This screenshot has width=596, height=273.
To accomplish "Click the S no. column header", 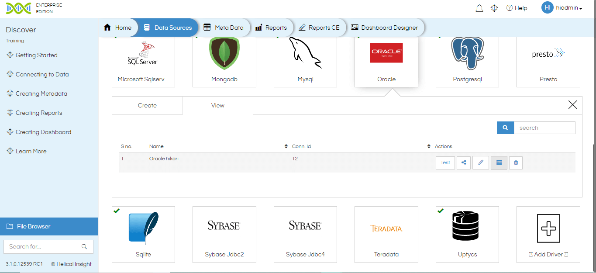I will coord(127,146).
